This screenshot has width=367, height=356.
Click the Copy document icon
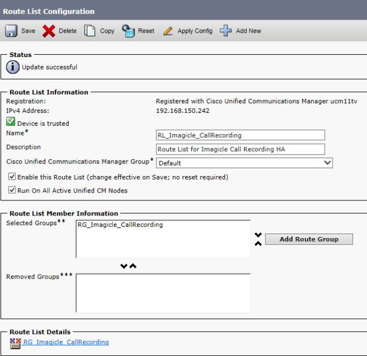coord(90,30)
